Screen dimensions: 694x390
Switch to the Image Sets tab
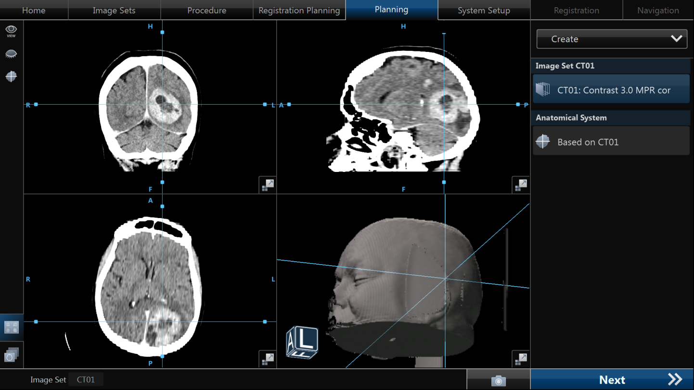pos(114,10)
